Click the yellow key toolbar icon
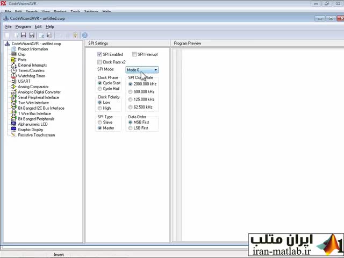344x258 pixels. point(75,35)
